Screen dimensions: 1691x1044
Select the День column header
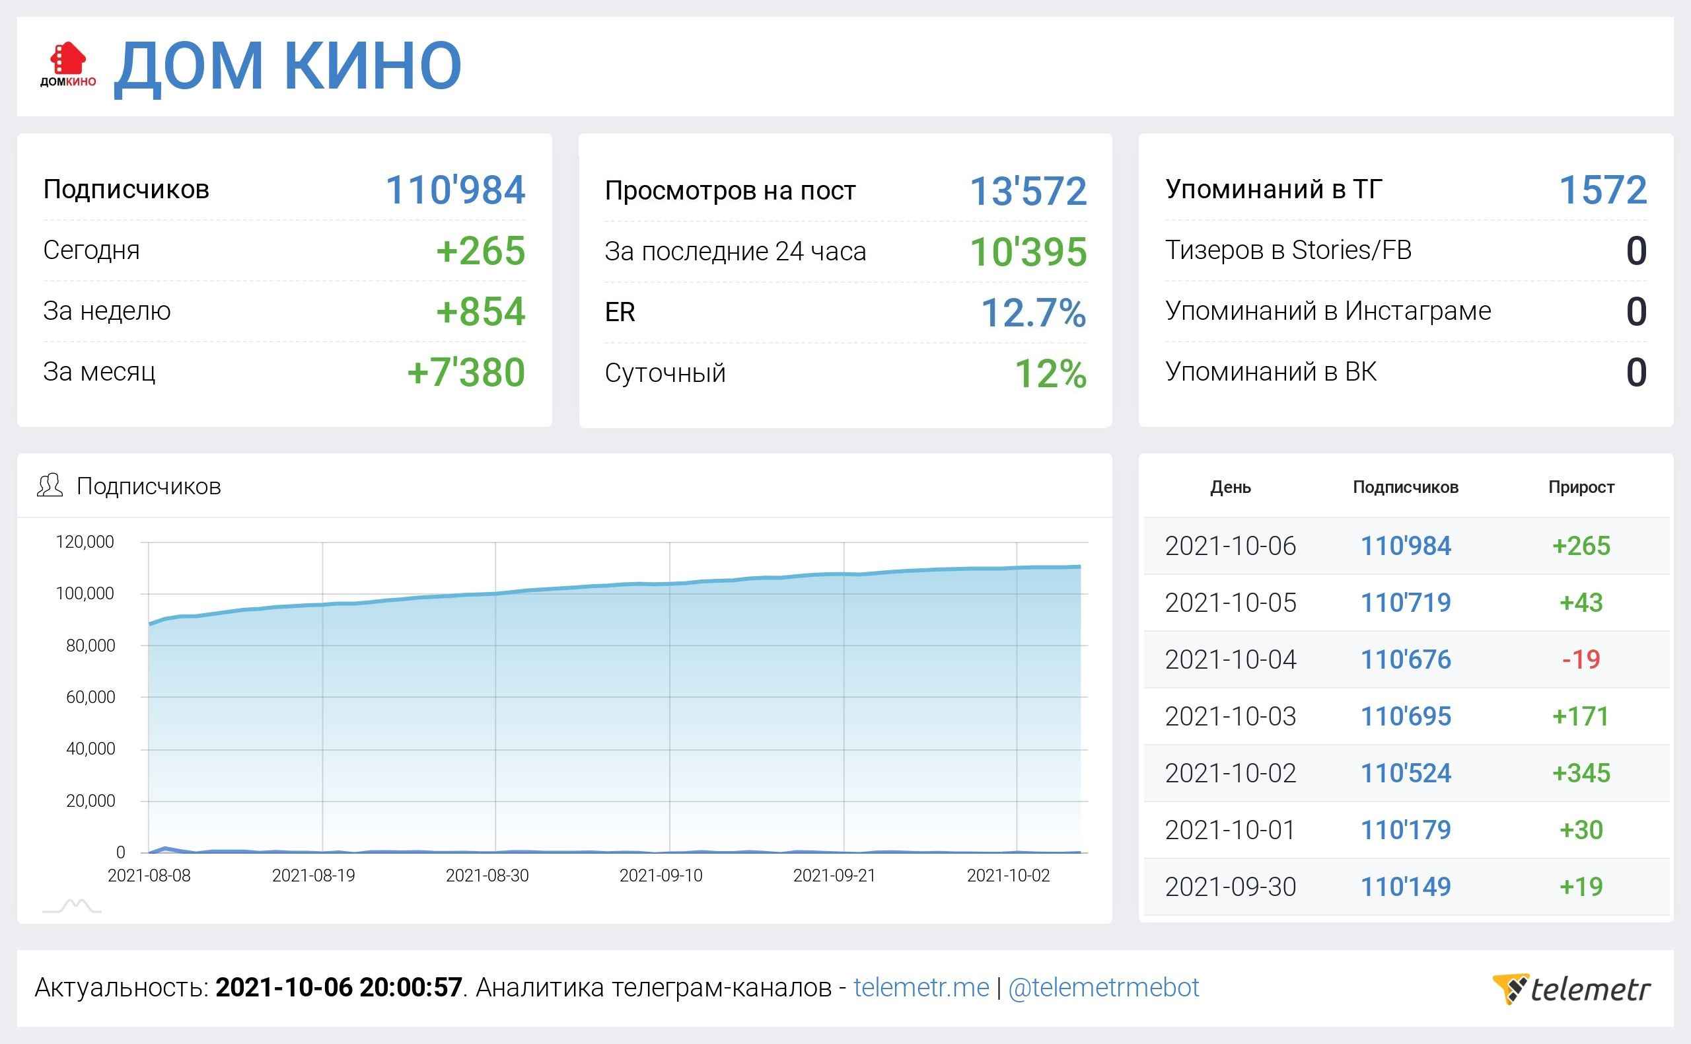1230,487
